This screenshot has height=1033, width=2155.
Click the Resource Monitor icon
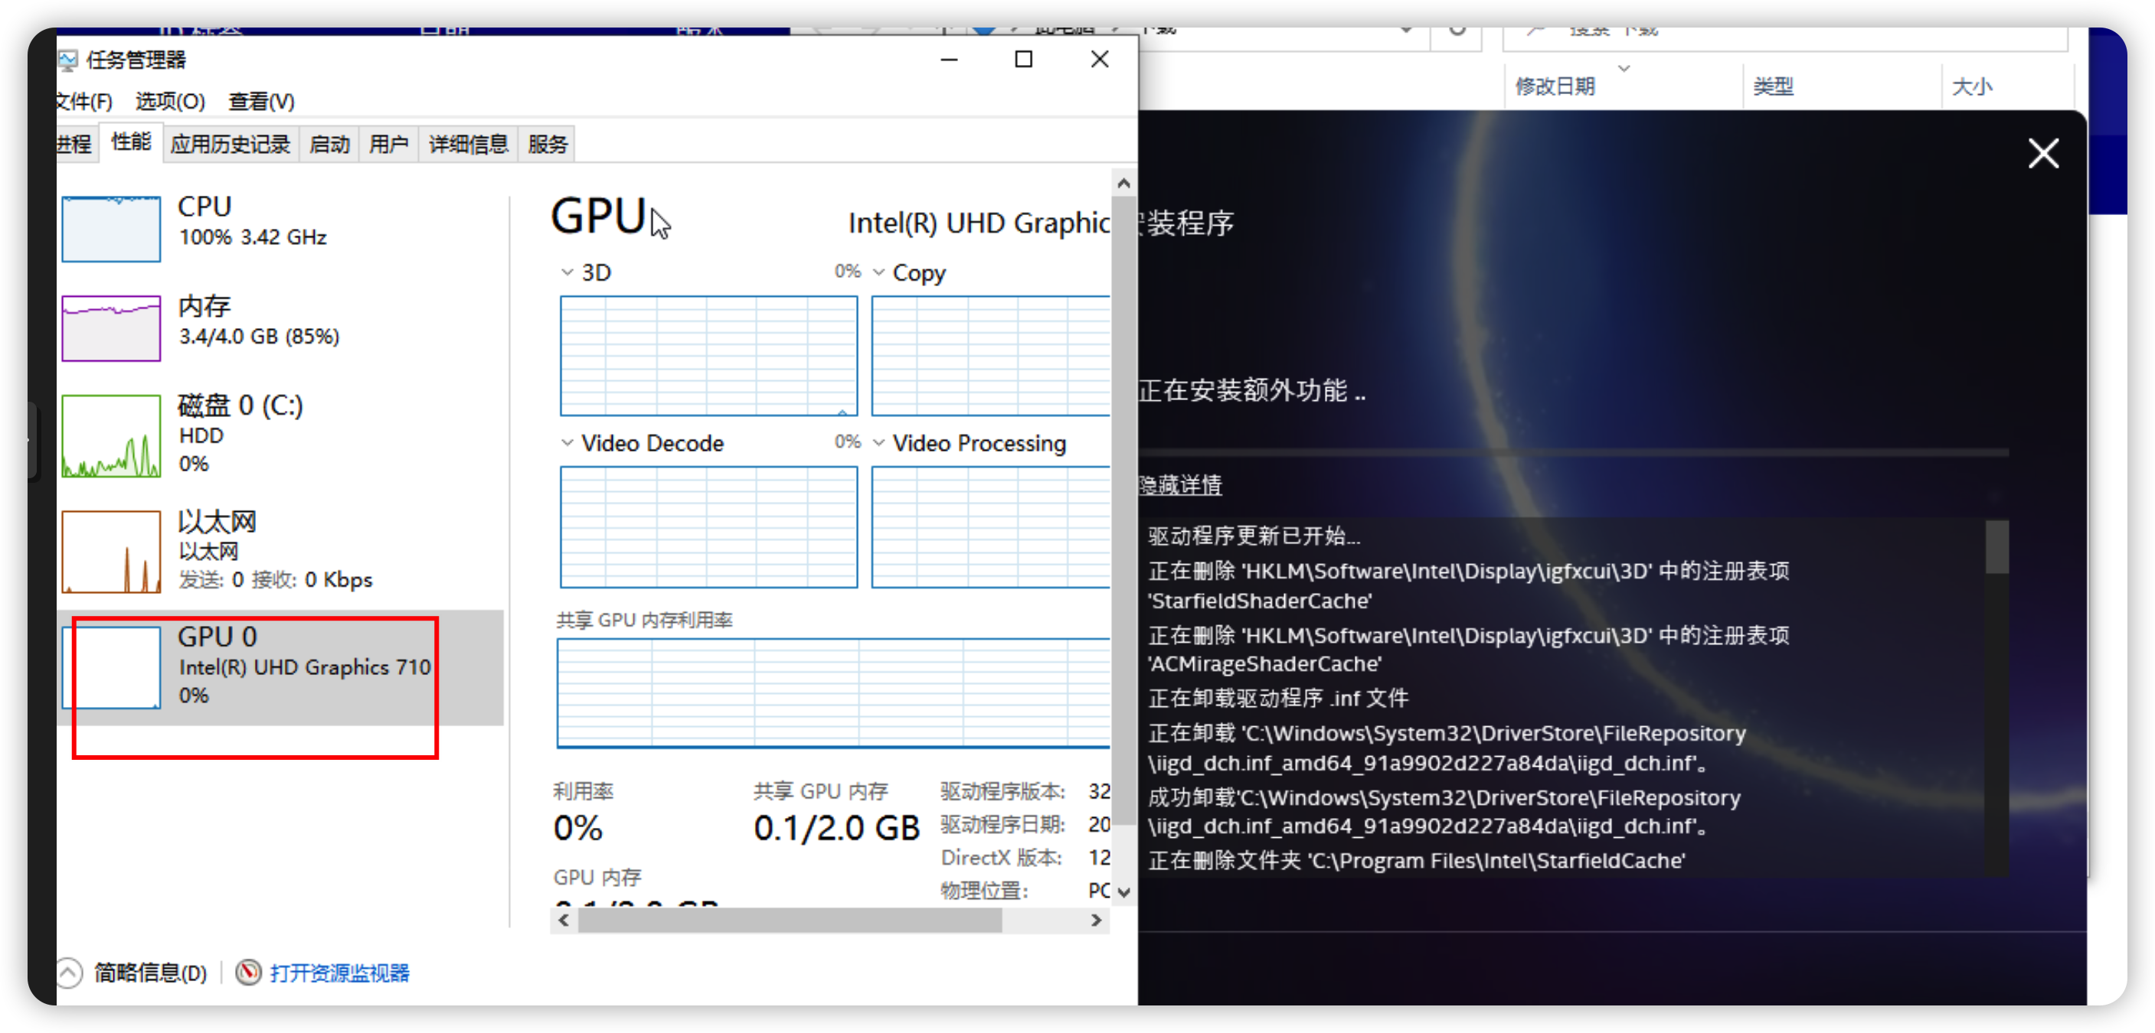pos(247,972)
